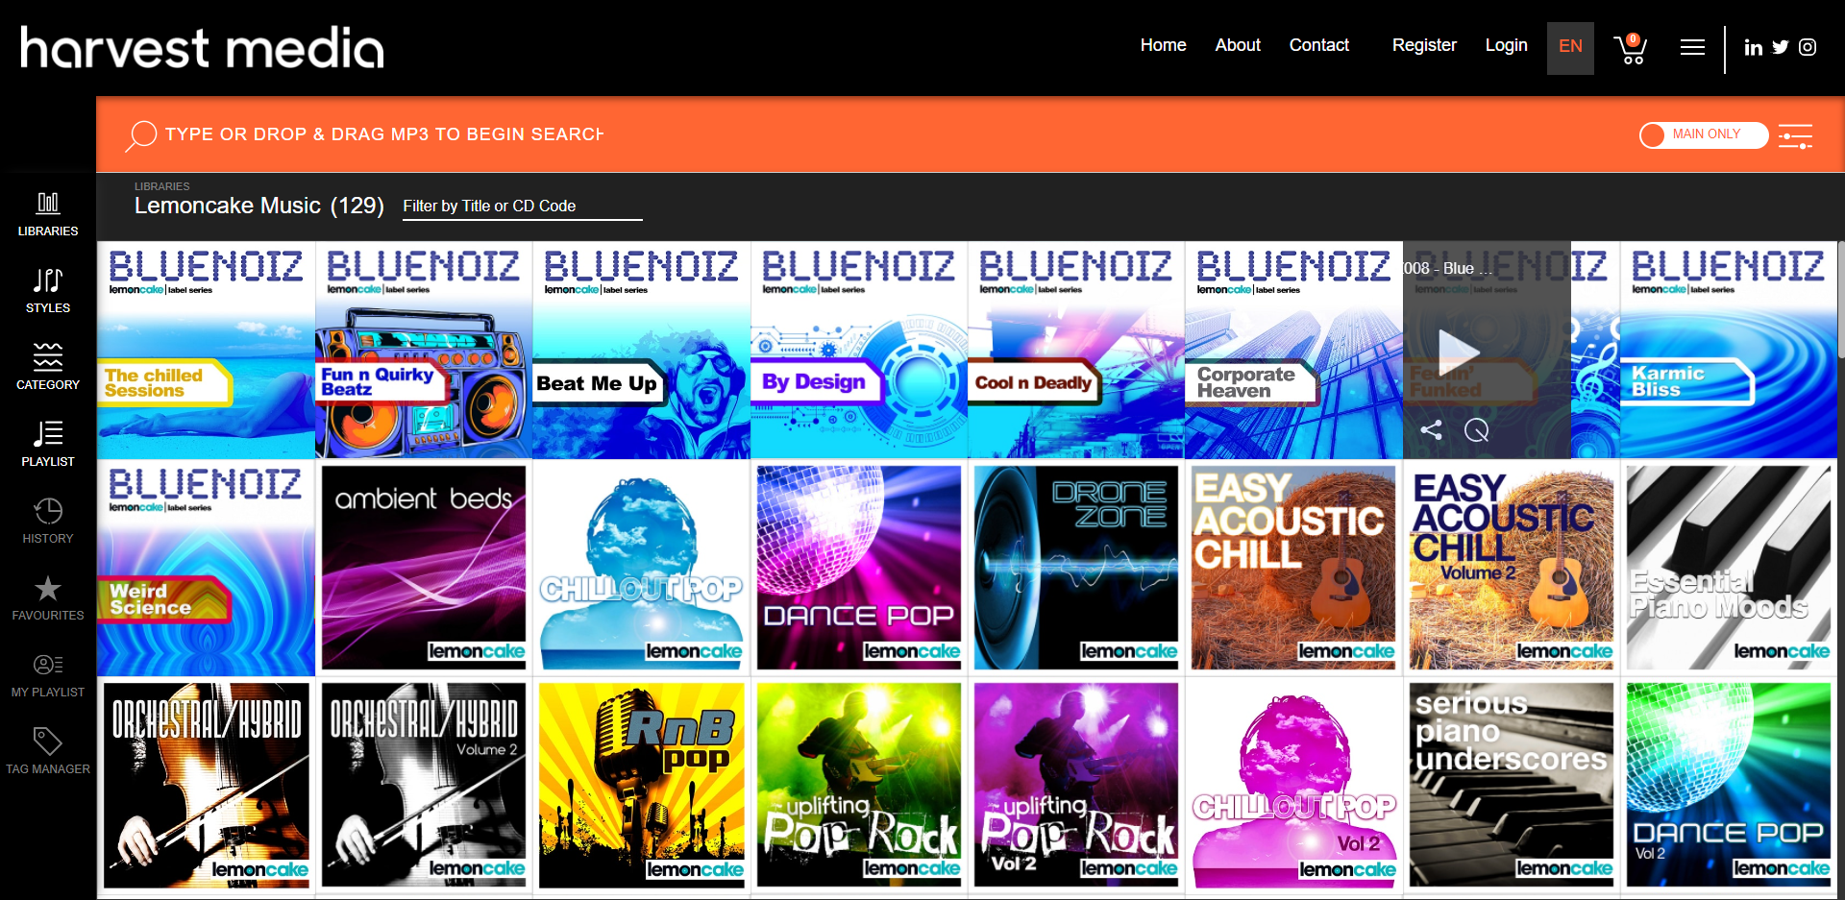Image resolution: width=1845 pixels, height=900 pixels.
Task: Click the share icon on hovered album
Action: (x=1431, y=430)
